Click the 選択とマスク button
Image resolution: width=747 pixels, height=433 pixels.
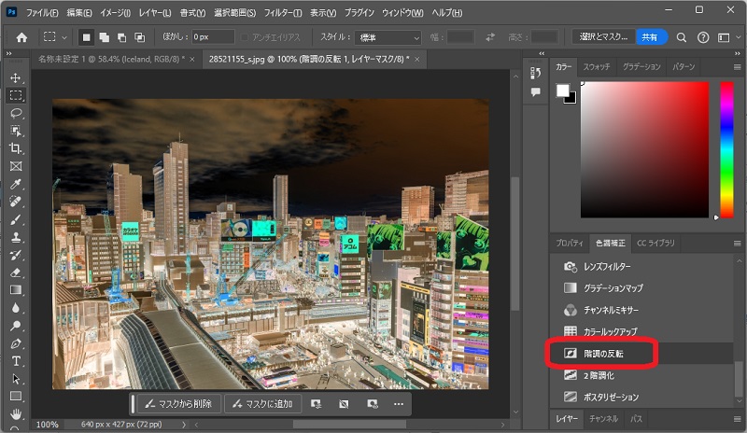(603, 36)
